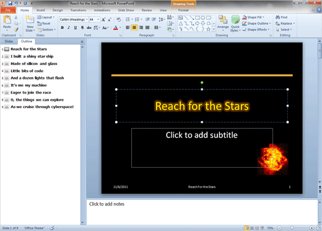This screenshot has height=231, width=322.
Task: Click the PowerPoint Help question mark icon
Action: pos(319,10)
